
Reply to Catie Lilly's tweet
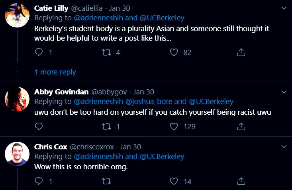pos(39,52)
